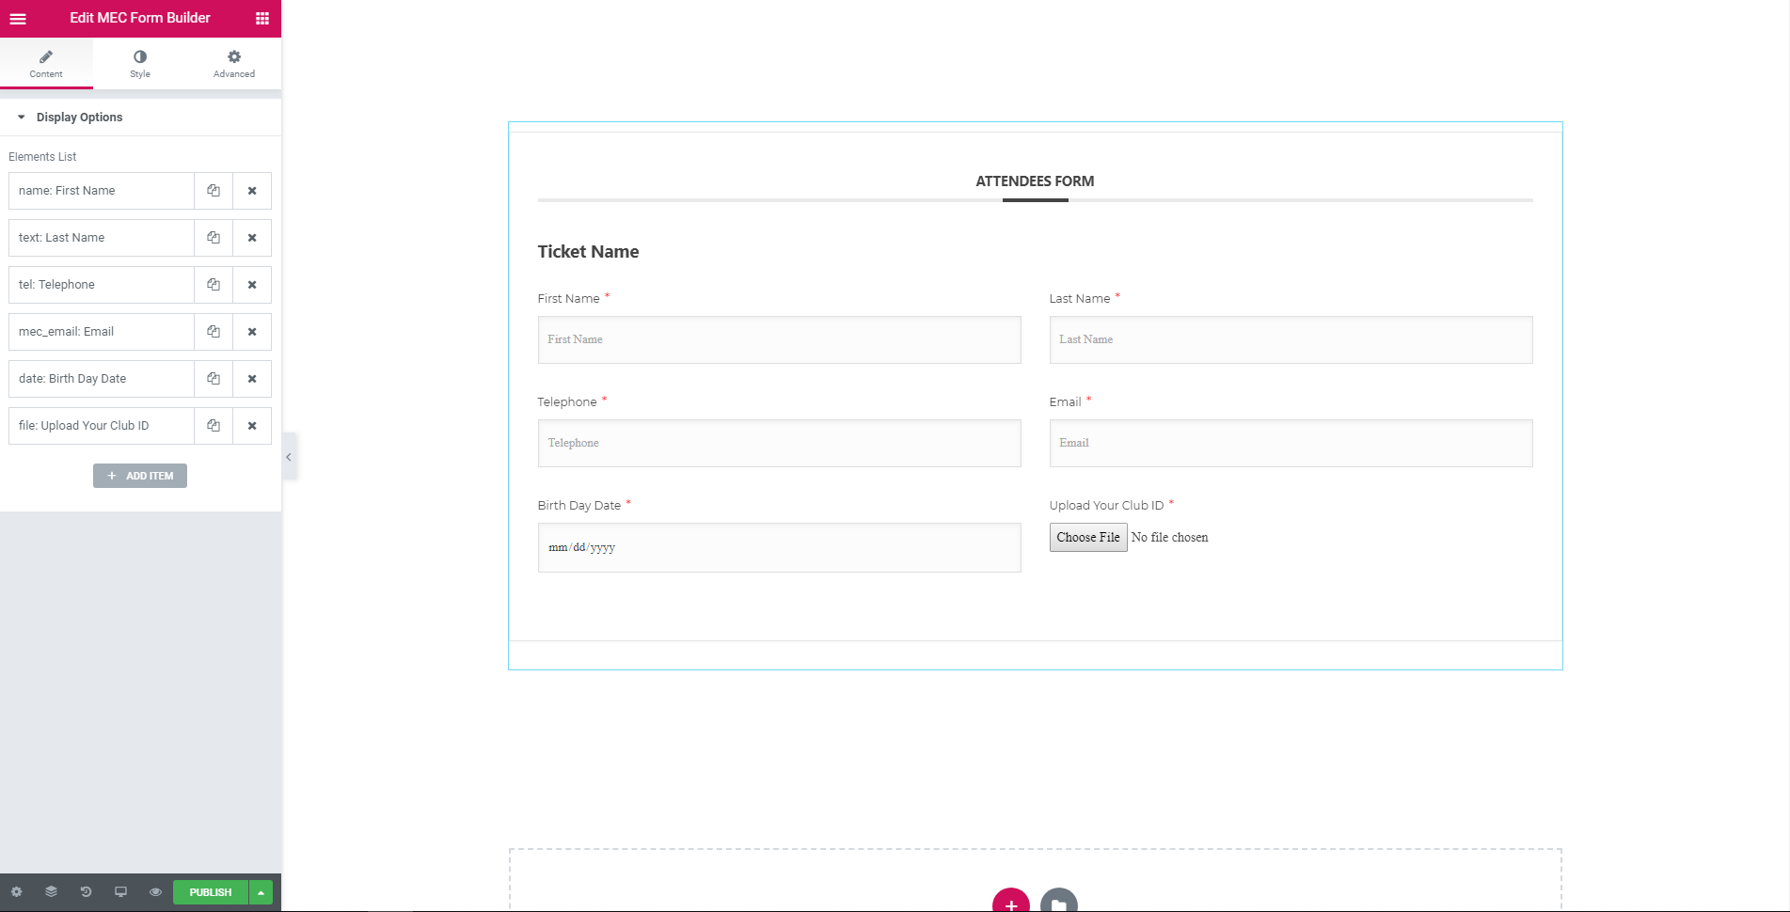Click the 'Birth Day Date' field label
1790x912 pixels.
[x=579, y=506]
